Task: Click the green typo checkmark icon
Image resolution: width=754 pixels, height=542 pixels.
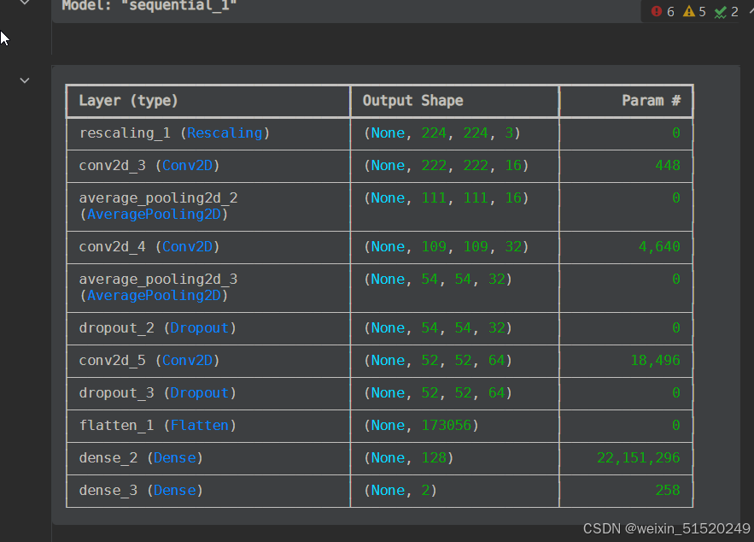Action: pyautogui.click(x=720, y=11)
